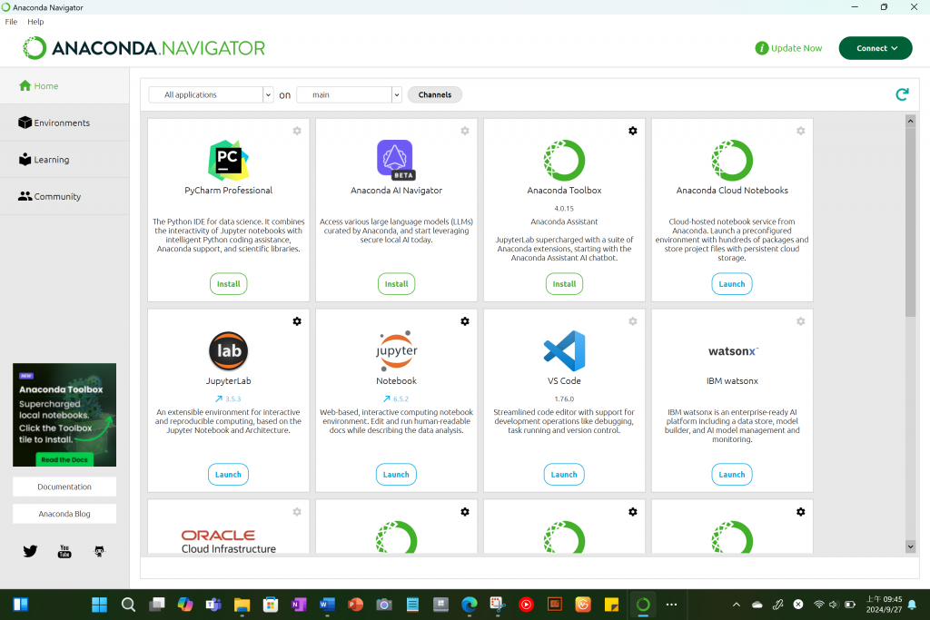The height and width of the screenshot is (620, 930).
Task: Open Anaconda YouTube channel icon
Action: click(64, 551)
